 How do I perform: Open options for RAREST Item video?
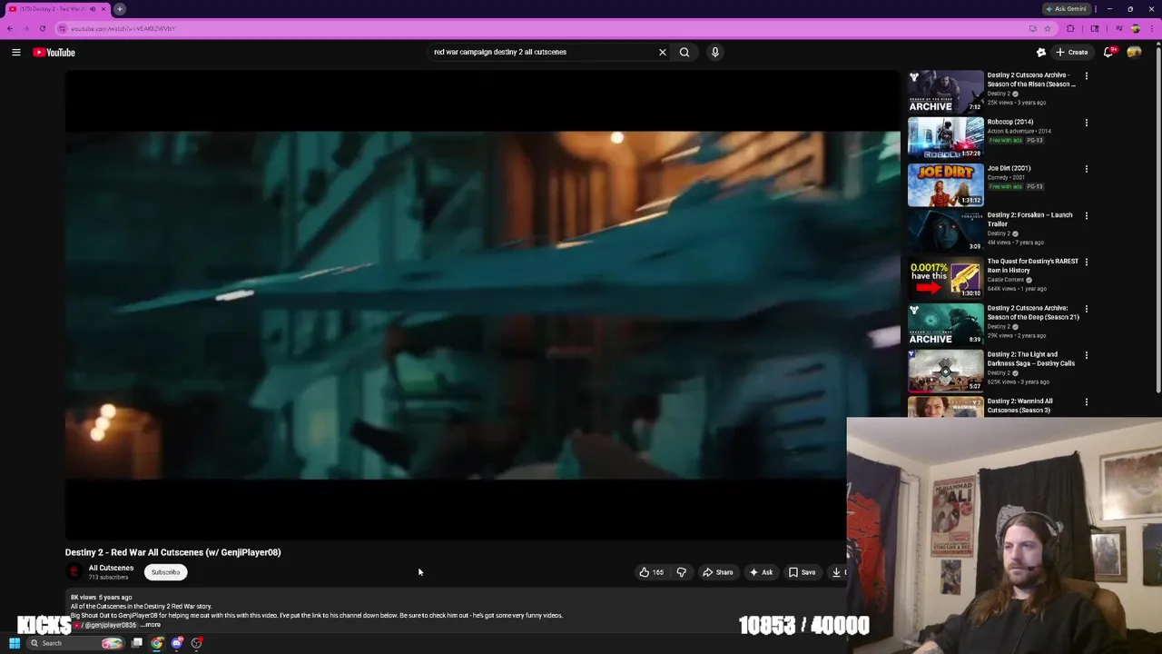pyautogui.click(x=1087, y=263)
